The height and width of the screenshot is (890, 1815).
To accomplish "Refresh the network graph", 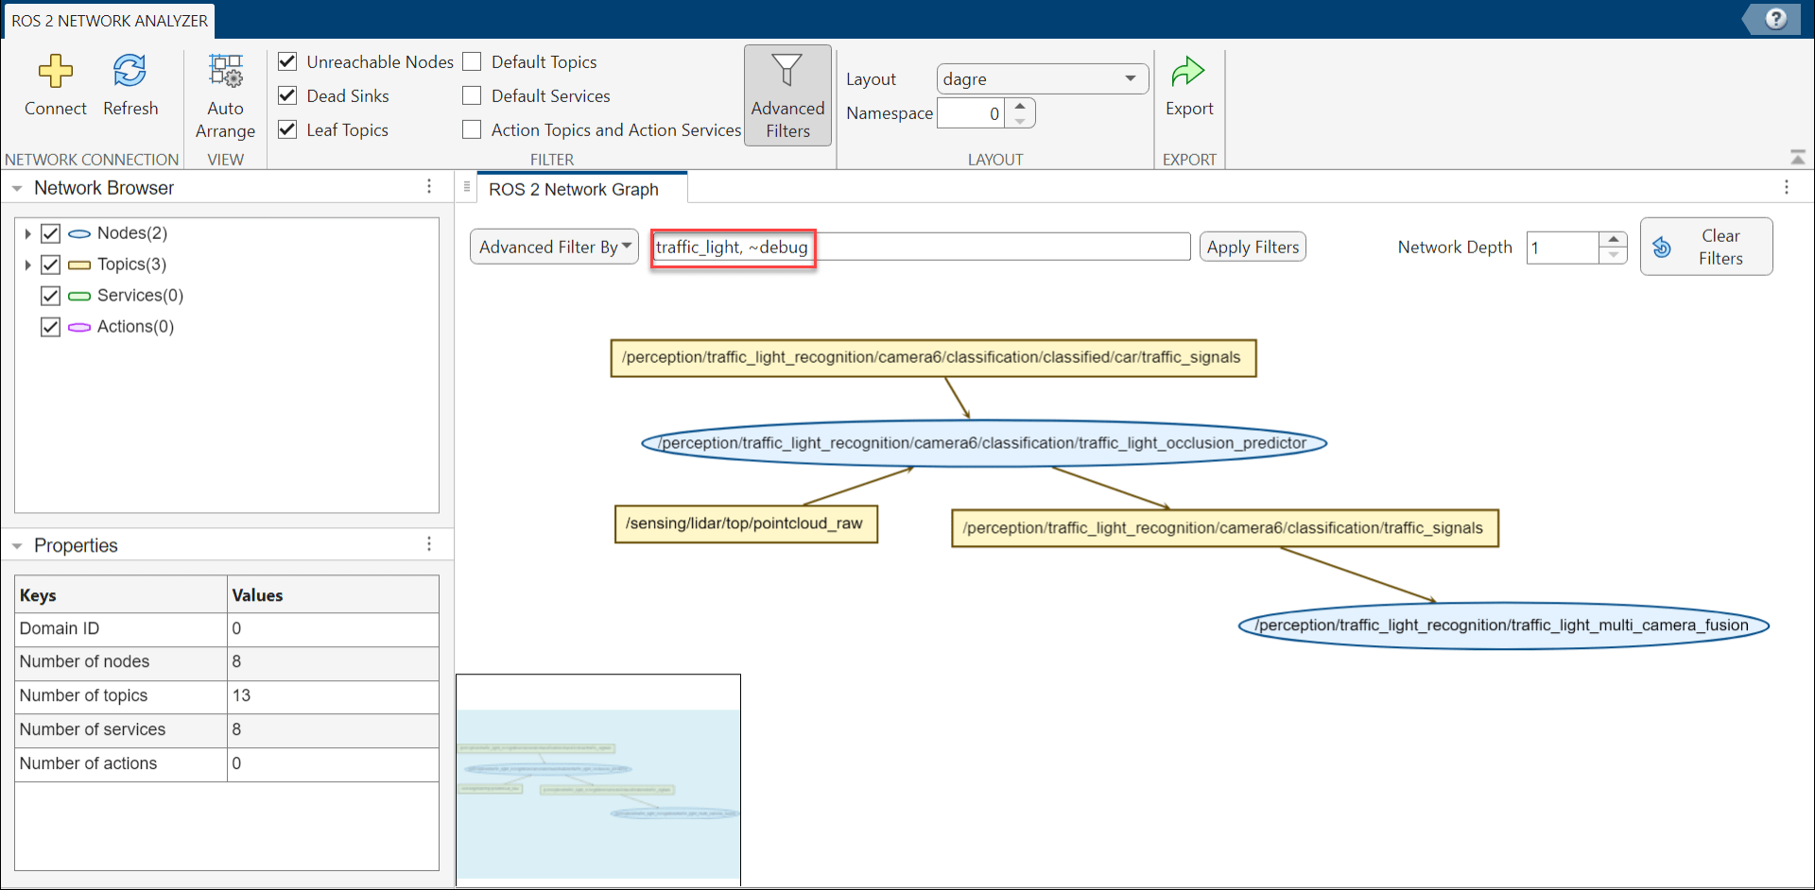I will 130,72.
